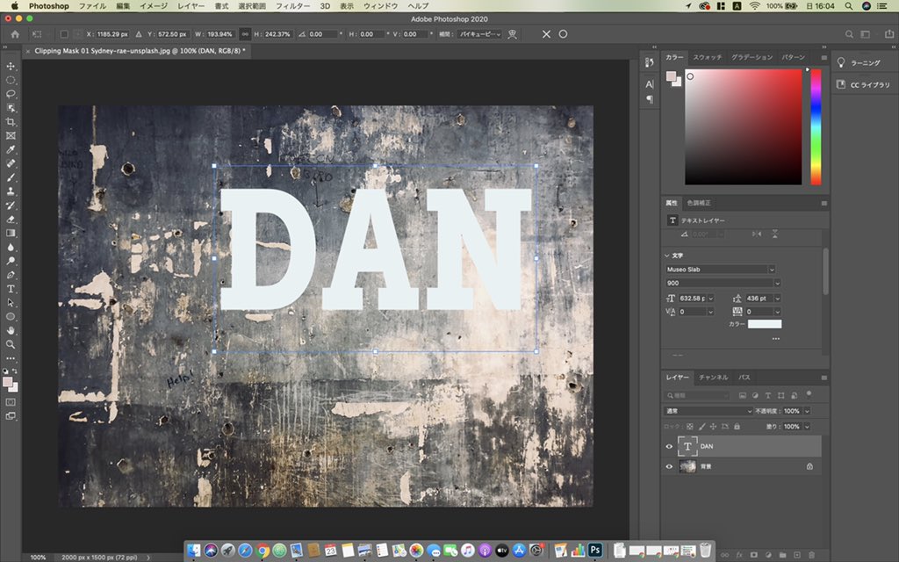Select the Zoom tool
Screen dimensions: 899x562
pyautogui.click(x=11, y=344)
